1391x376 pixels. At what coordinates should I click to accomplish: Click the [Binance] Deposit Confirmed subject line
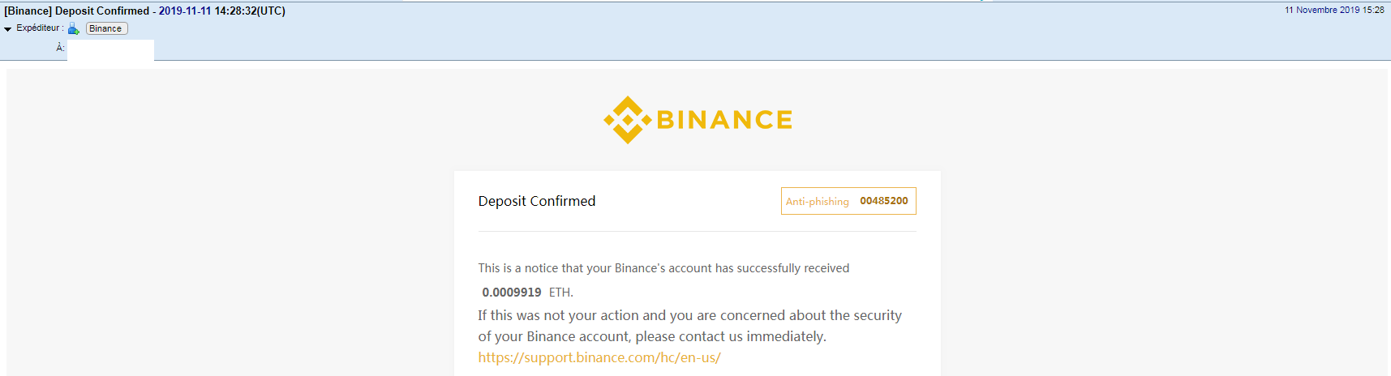77,11
